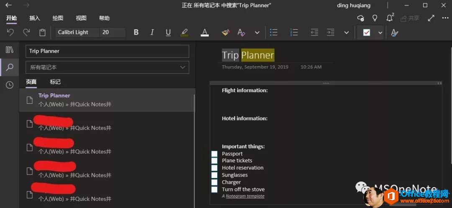Screen dimensions: 452x208
Task: Click the notifications bell icon
Action: (390, 18)
